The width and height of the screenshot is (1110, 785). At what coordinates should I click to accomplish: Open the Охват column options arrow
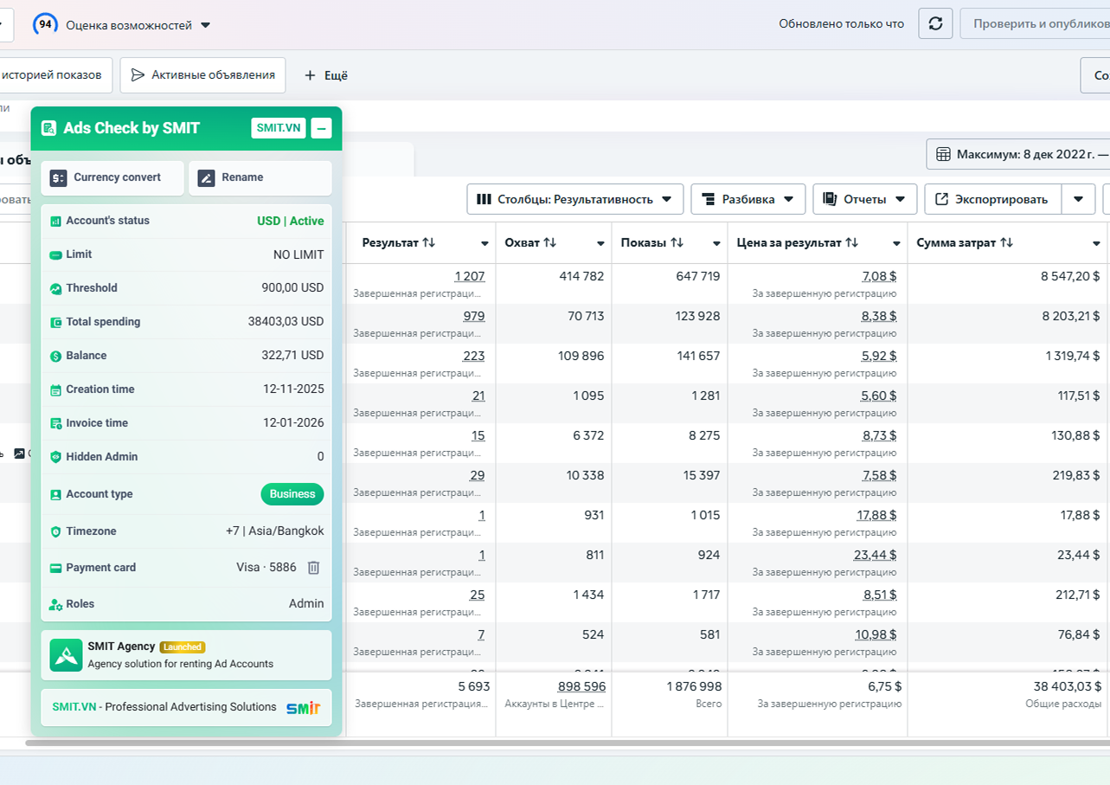[600, 244]
